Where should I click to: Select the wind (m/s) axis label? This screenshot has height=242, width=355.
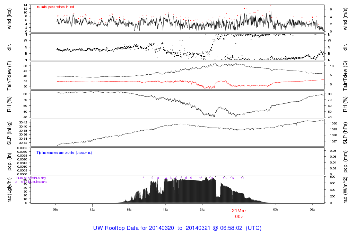point(345,18)
